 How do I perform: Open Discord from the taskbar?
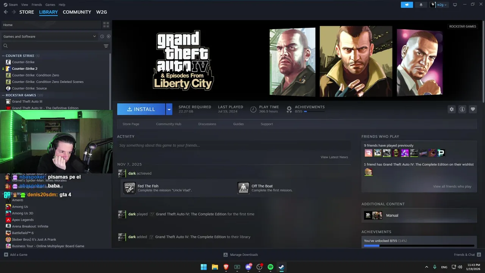(x=248, y=267)
